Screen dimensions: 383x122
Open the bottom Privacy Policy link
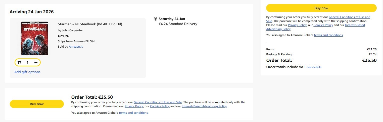coord(134,106)
